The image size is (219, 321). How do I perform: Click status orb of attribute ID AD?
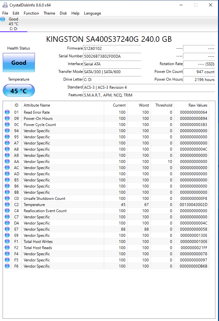pos(7,174)
